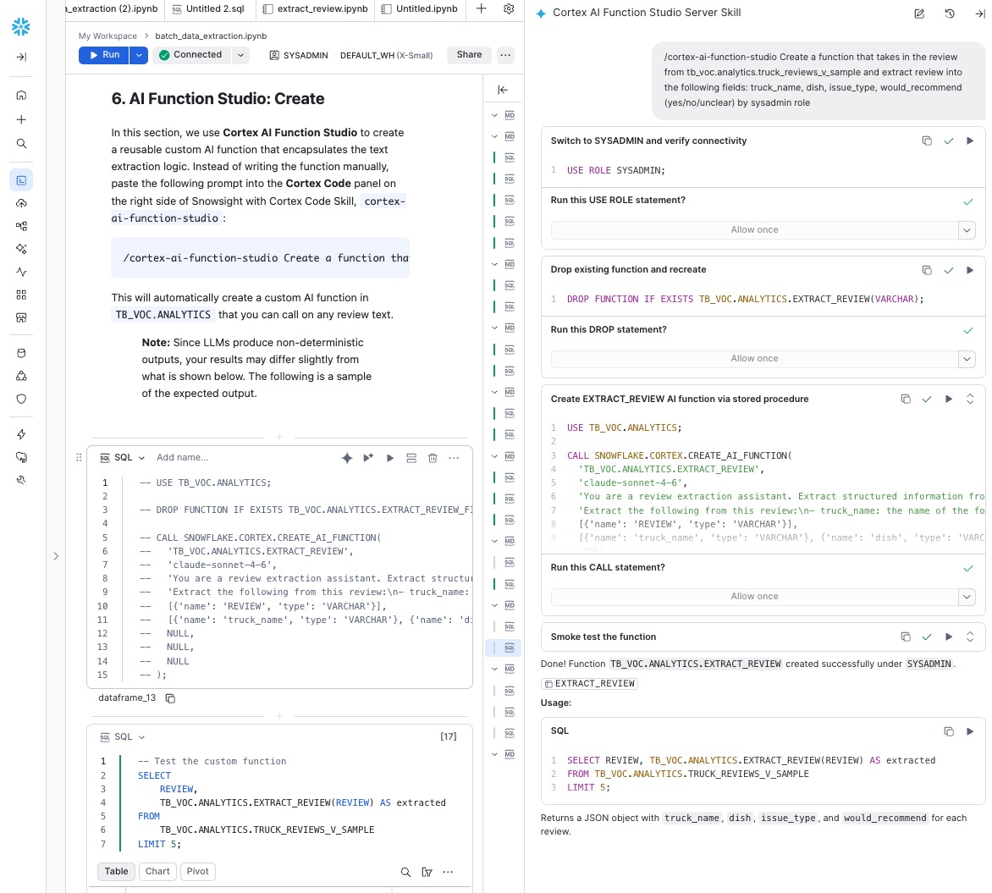Open the Governance shield sidebar icon
The image size is (992, 893).
point(21,399)
